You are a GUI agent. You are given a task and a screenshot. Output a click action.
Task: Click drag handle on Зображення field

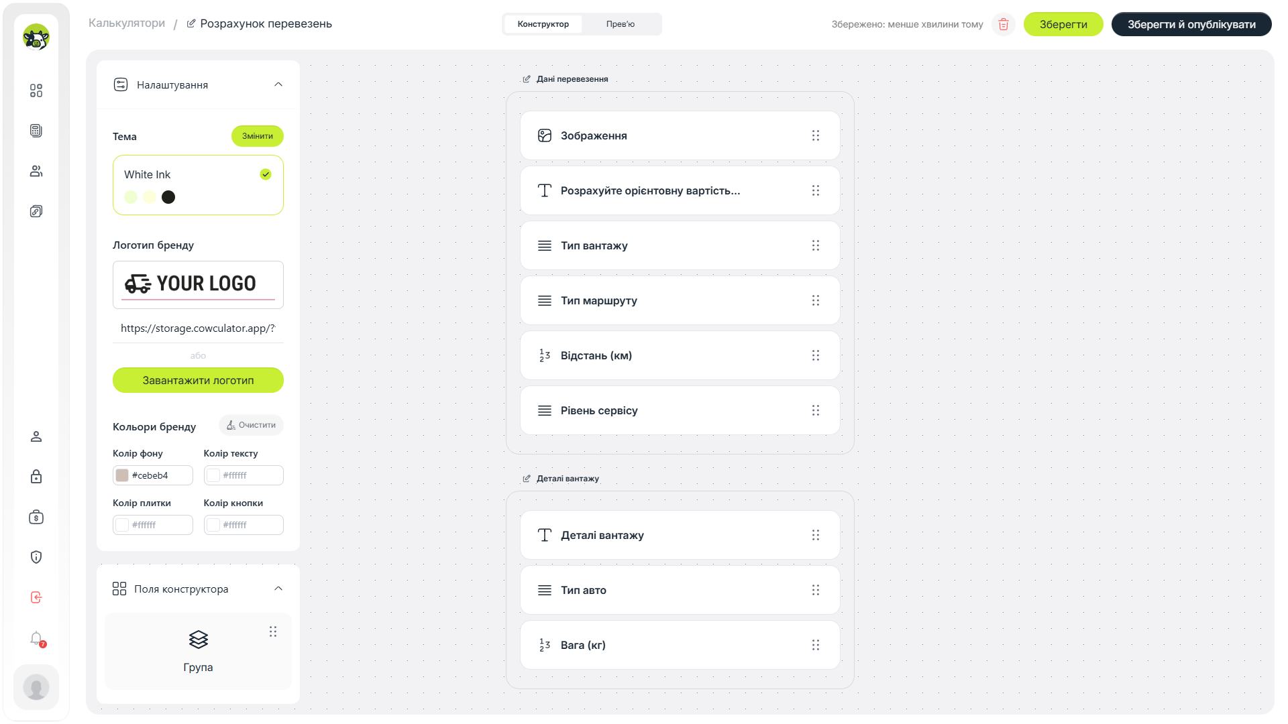click(x=816, y=135)
